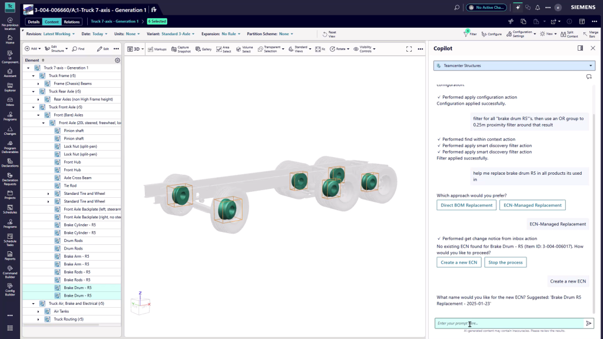Open the 3D view mode dropdown

(x=135, y=49)
